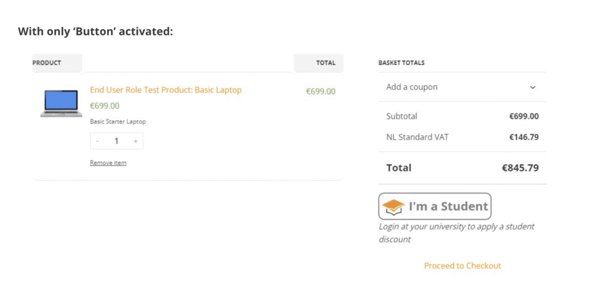Open the Basic Laptop product title link
Screen dimensions: 607x296
165,90
